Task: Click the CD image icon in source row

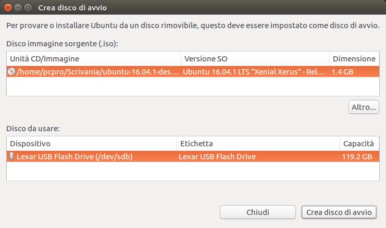Action: [x=11, y=72]
